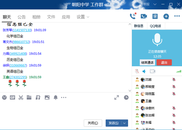The width and height of the screenshot is (182, 130).
Task: Toggle the speaker volume icon
Action: point(144,71)
